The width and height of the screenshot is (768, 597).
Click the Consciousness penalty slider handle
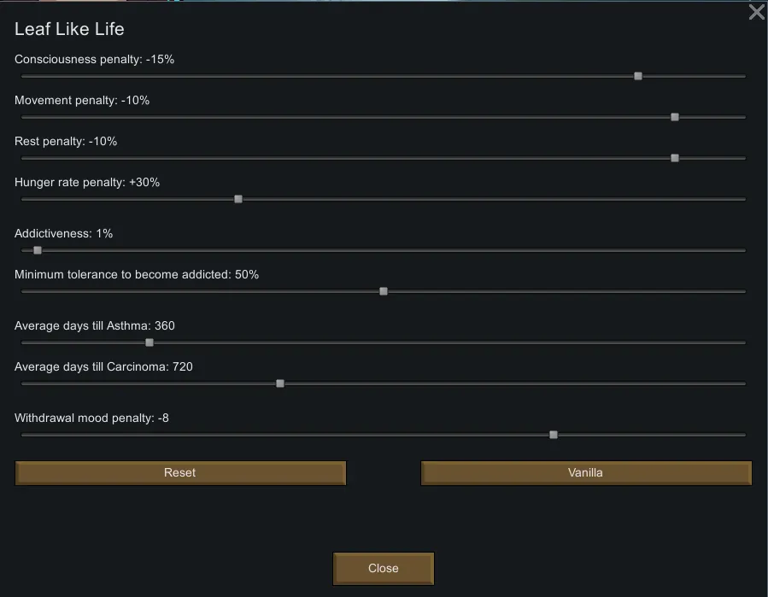(638, 76)
